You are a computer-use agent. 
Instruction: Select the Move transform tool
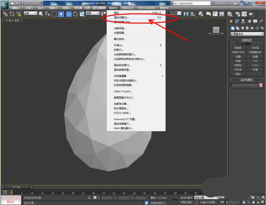[x=69, y=14]
